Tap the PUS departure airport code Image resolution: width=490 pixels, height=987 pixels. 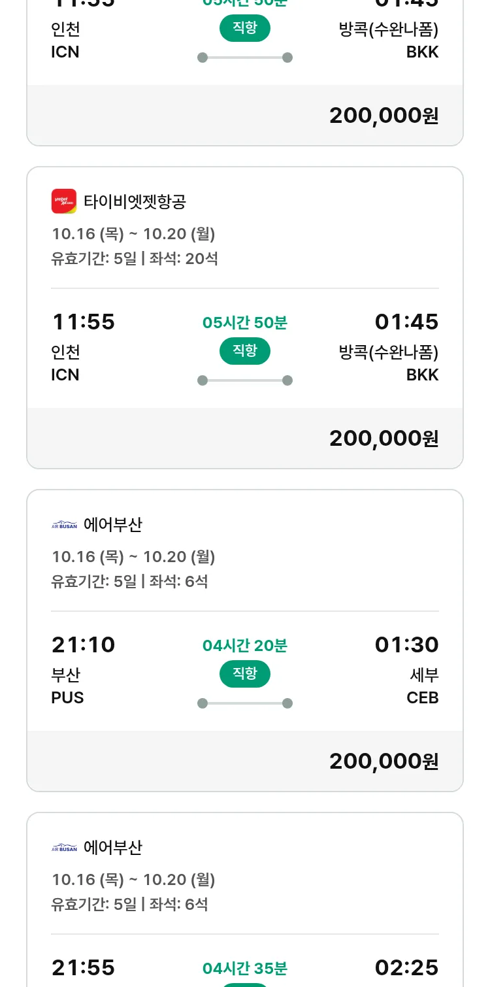click(67, 697)
